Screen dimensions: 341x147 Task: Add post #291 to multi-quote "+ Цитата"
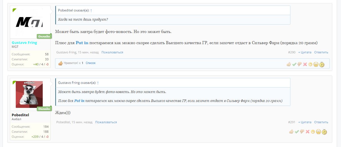pyautogui.click(x=305, y=122)
